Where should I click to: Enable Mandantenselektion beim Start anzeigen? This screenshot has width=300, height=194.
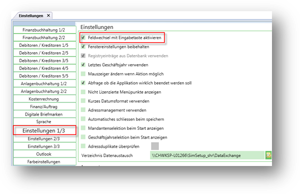(x=83, y=128)
